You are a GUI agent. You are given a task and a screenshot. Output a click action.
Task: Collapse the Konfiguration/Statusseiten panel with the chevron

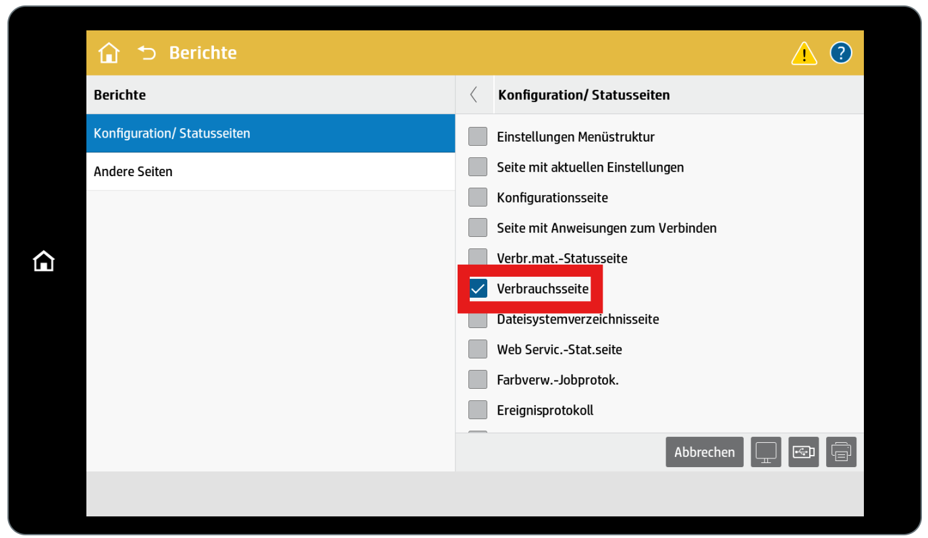pos(474,95)
